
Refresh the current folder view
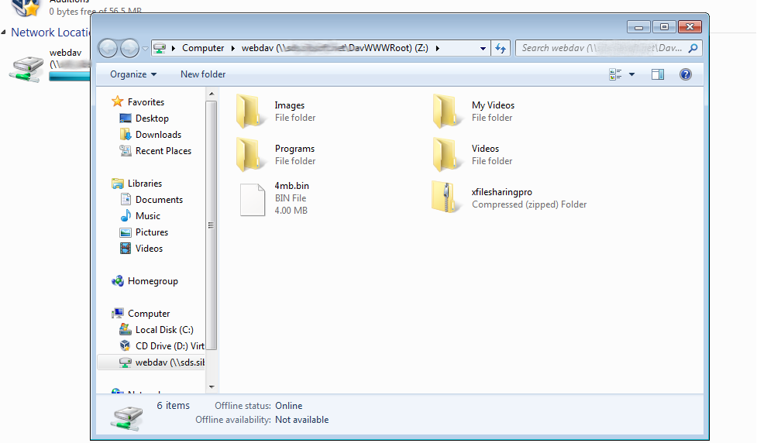point(501,48)
